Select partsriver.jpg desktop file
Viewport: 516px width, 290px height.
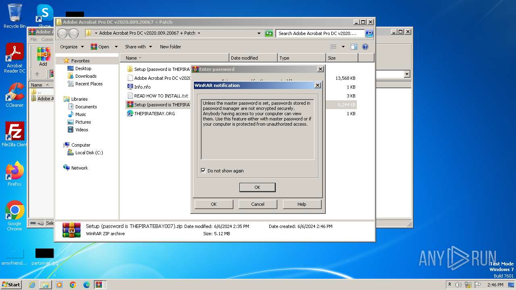point(45,257)
